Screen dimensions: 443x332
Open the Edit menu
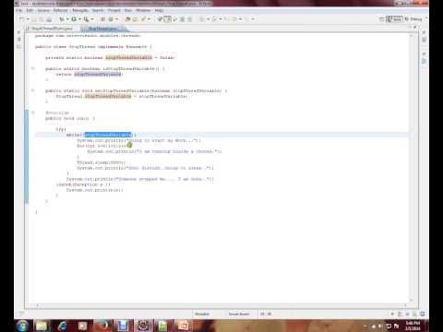(x=30, y=10)
